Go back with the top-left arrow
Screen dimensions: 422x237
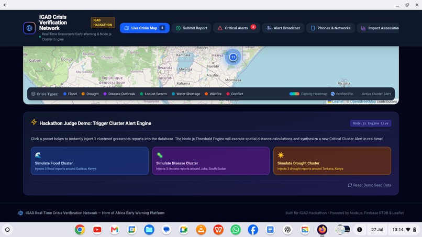pos(5,5)
